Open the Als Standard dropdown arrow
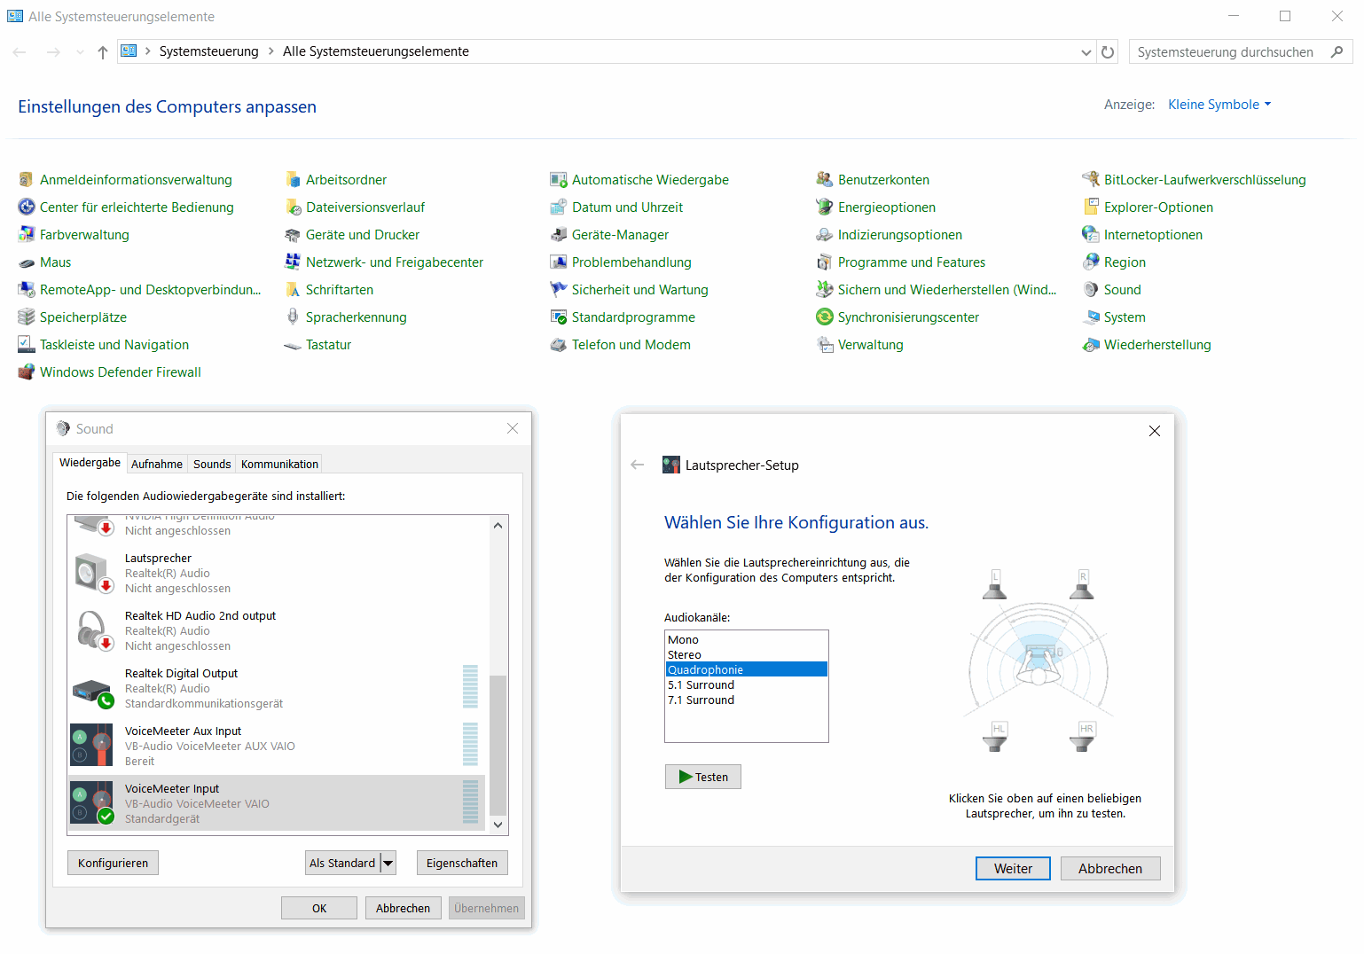The height and width of the screenshot is (954, 1364). 388,863
